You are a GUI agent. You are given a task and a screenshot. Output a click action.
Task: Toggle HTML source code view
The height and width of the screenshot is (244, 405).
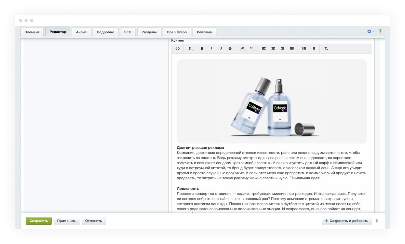tap(177, 49)
